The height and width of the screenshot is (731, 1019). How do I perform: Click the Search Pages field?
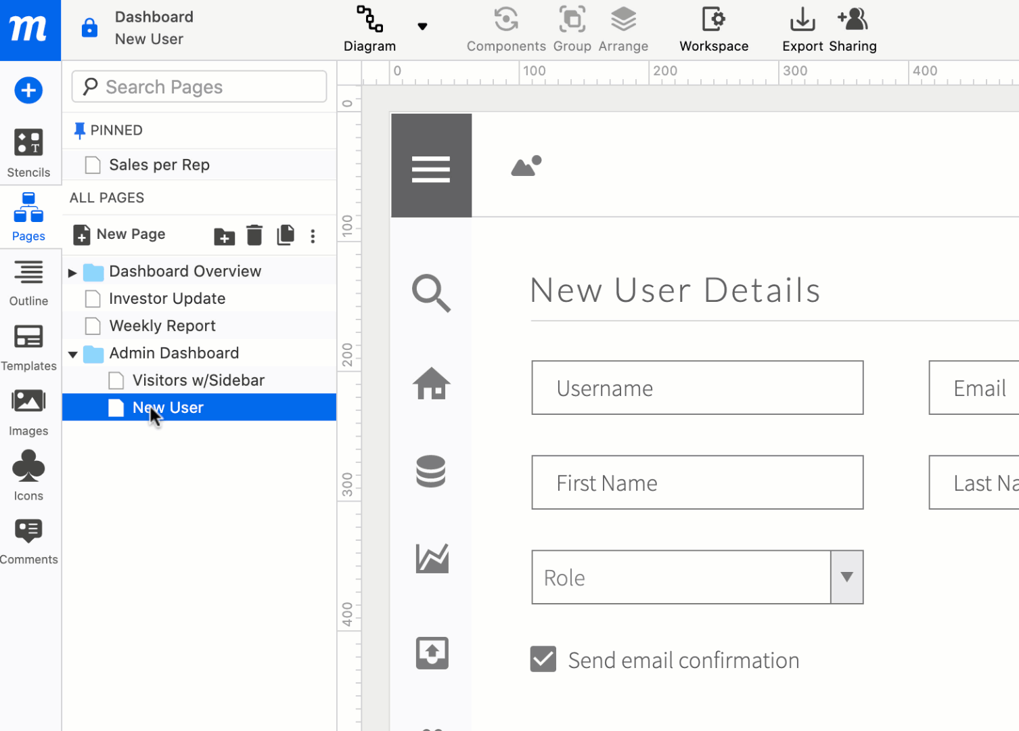click(x=199, y=87)
